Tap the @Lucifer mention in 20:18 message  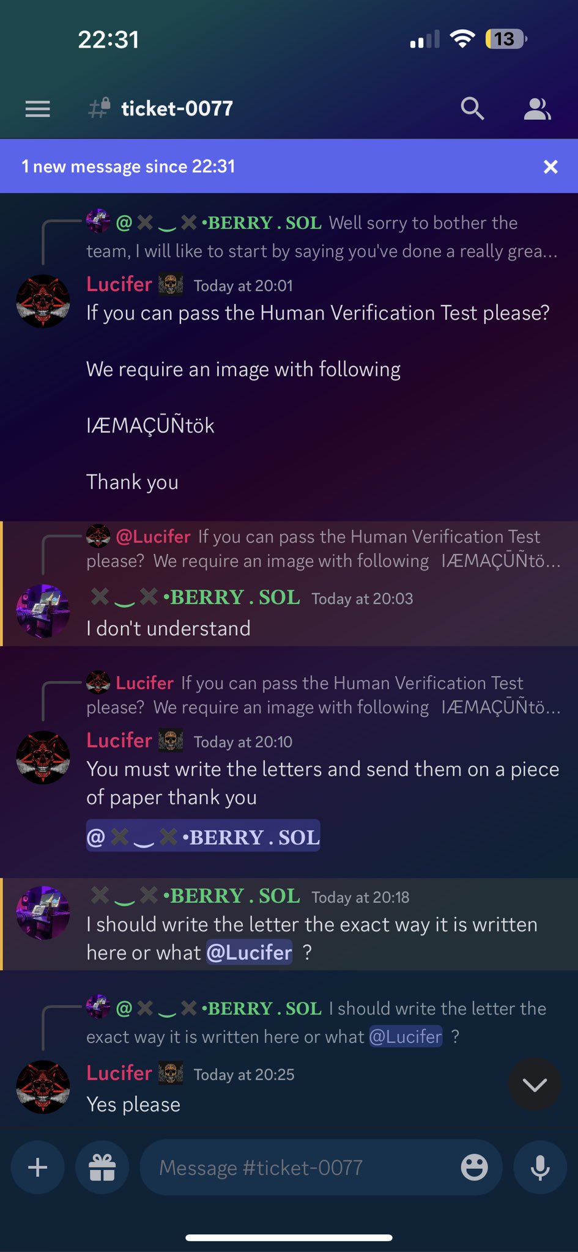(x=249, y=952)
